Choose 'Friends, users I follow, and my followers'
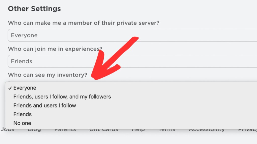The width and height of the screenshot is (257, 144). (62, 96)
